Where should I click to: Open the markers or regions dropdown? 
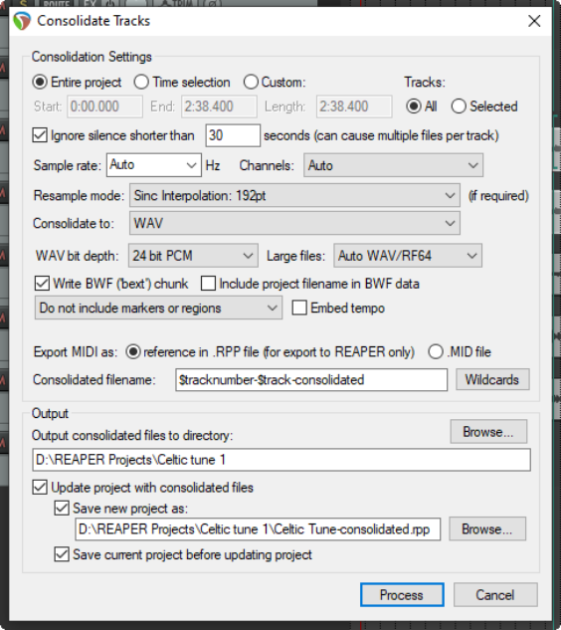click(x=158, y=309)
